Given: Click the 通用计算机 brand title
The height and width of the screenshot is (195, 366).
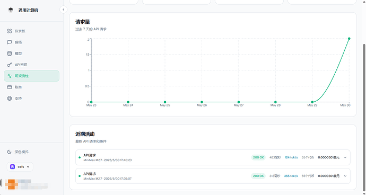Looking at the screenshot, I should (28, 10).
